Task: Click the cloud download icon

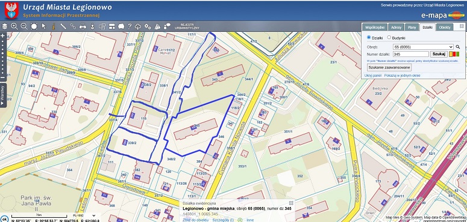Action: pos(138,26)
